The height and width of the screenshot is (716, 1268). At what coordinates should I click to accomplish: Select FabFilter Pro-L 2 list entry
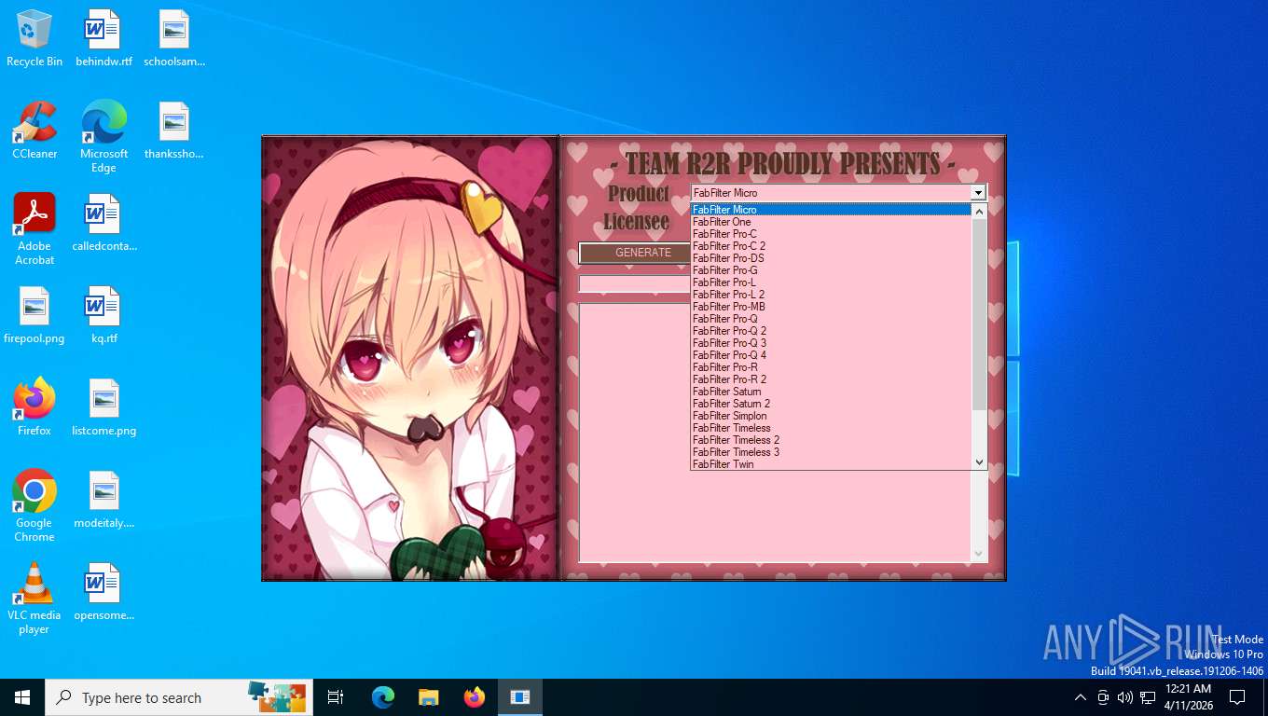(x=831, y=295)
